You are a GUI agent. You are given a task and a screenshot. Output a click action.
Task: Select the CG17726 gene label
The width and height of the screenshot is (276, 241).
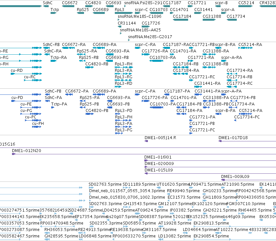click(151, 23)
